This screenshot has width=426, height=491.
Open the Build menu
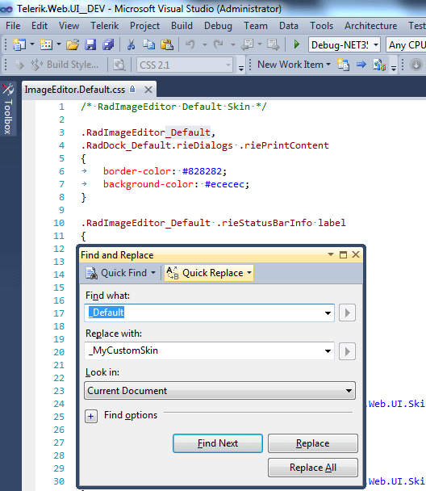pos(182,26)
